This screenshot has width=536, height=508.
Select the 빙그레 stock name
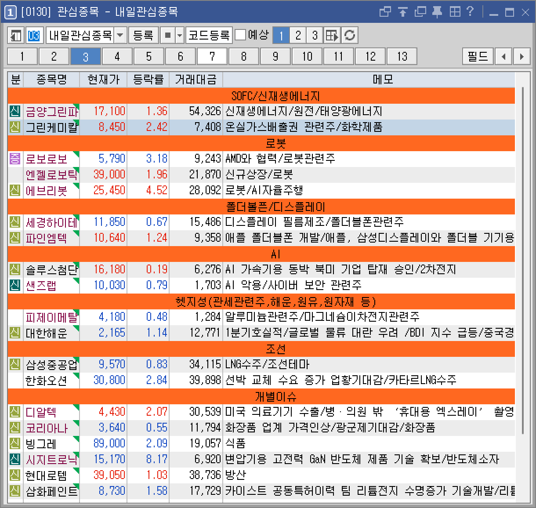41,443
